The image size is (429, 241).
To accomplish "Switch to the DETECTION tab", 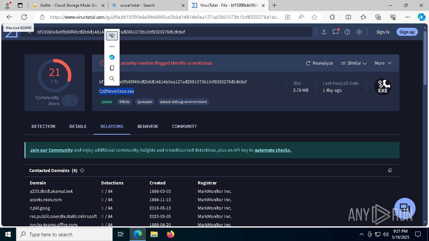I will point(43,126).
